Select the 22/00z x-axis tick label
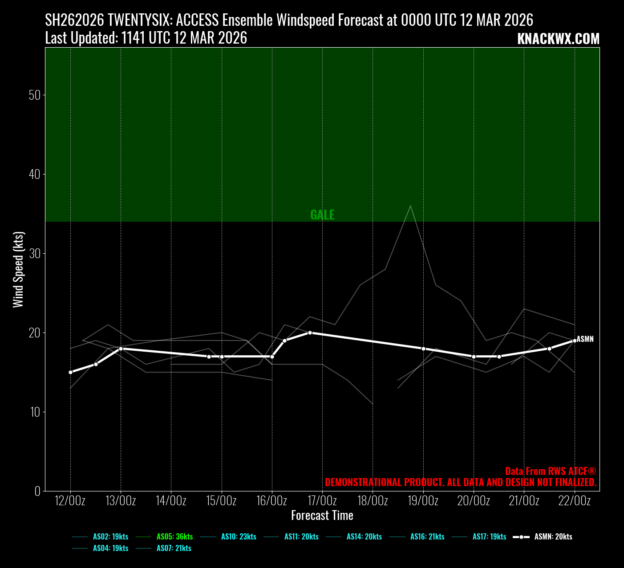The width and height of the screenshot is (624, 568). coord(574,501)
